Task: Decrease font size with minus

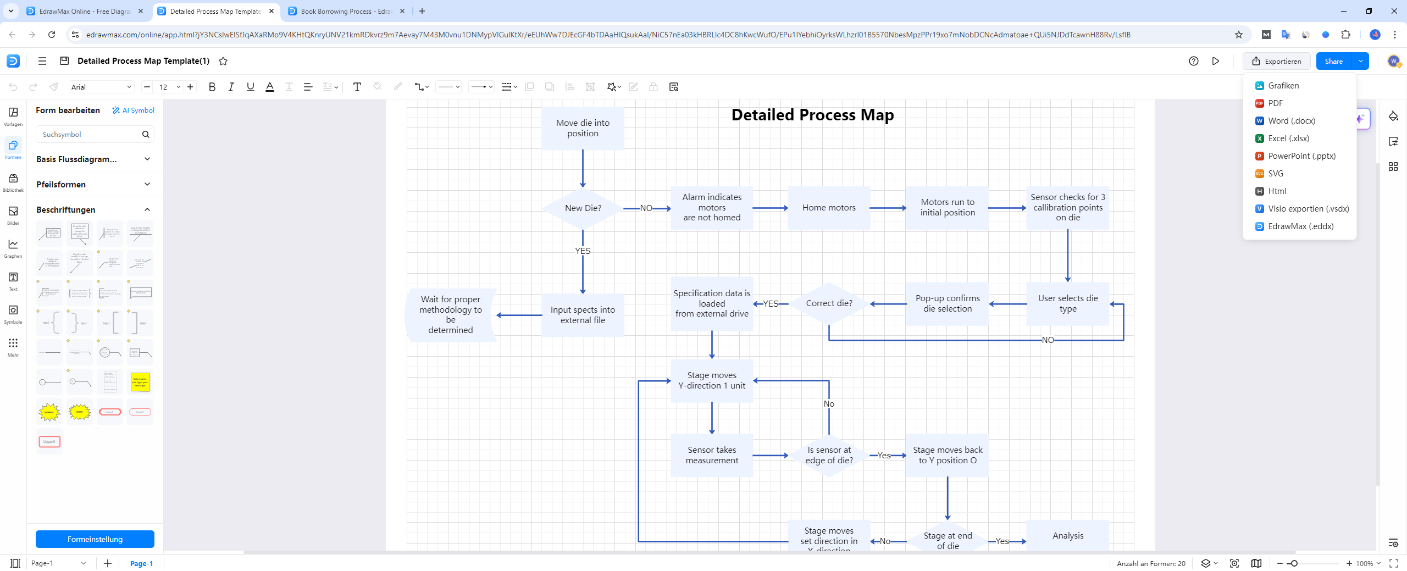Action: 147,87
